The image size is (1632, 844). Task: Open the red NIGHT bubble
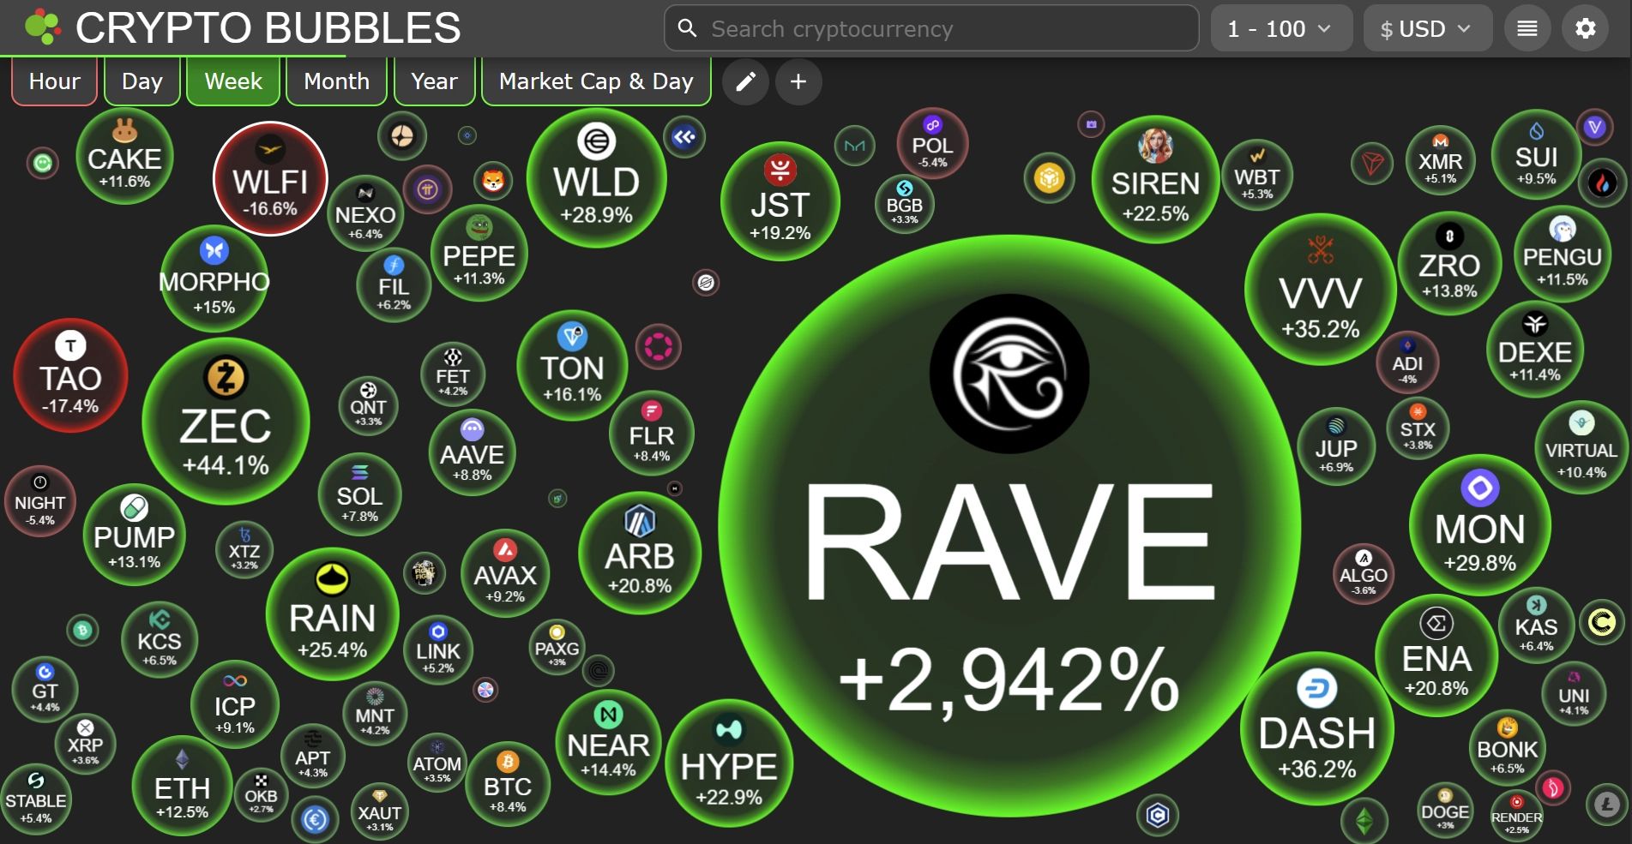click(39, 500)
